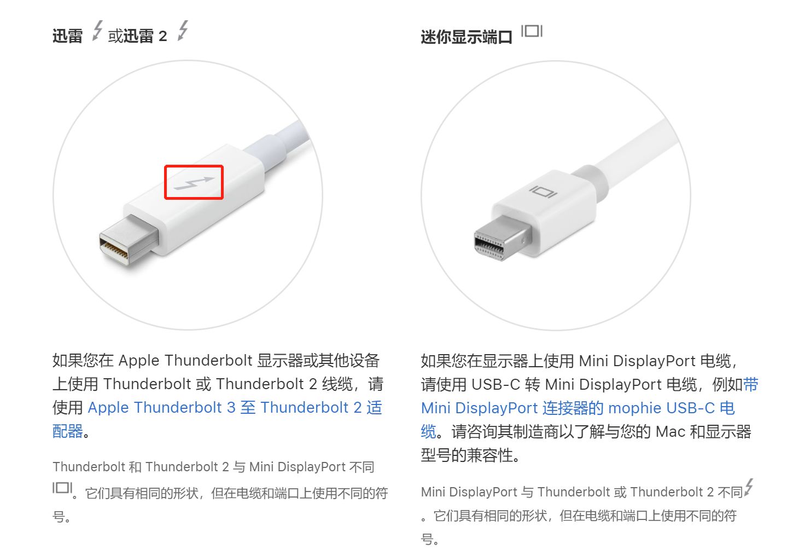The width and height of the screenshot is (787, 555).
Task: Click the 迷你显示端口 heading text
Action: 467,37
